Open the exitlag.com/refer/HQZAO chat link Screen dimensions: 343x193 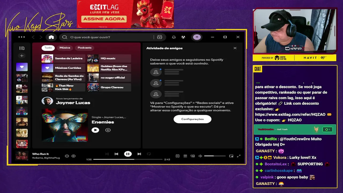click(x=290, y=114)
